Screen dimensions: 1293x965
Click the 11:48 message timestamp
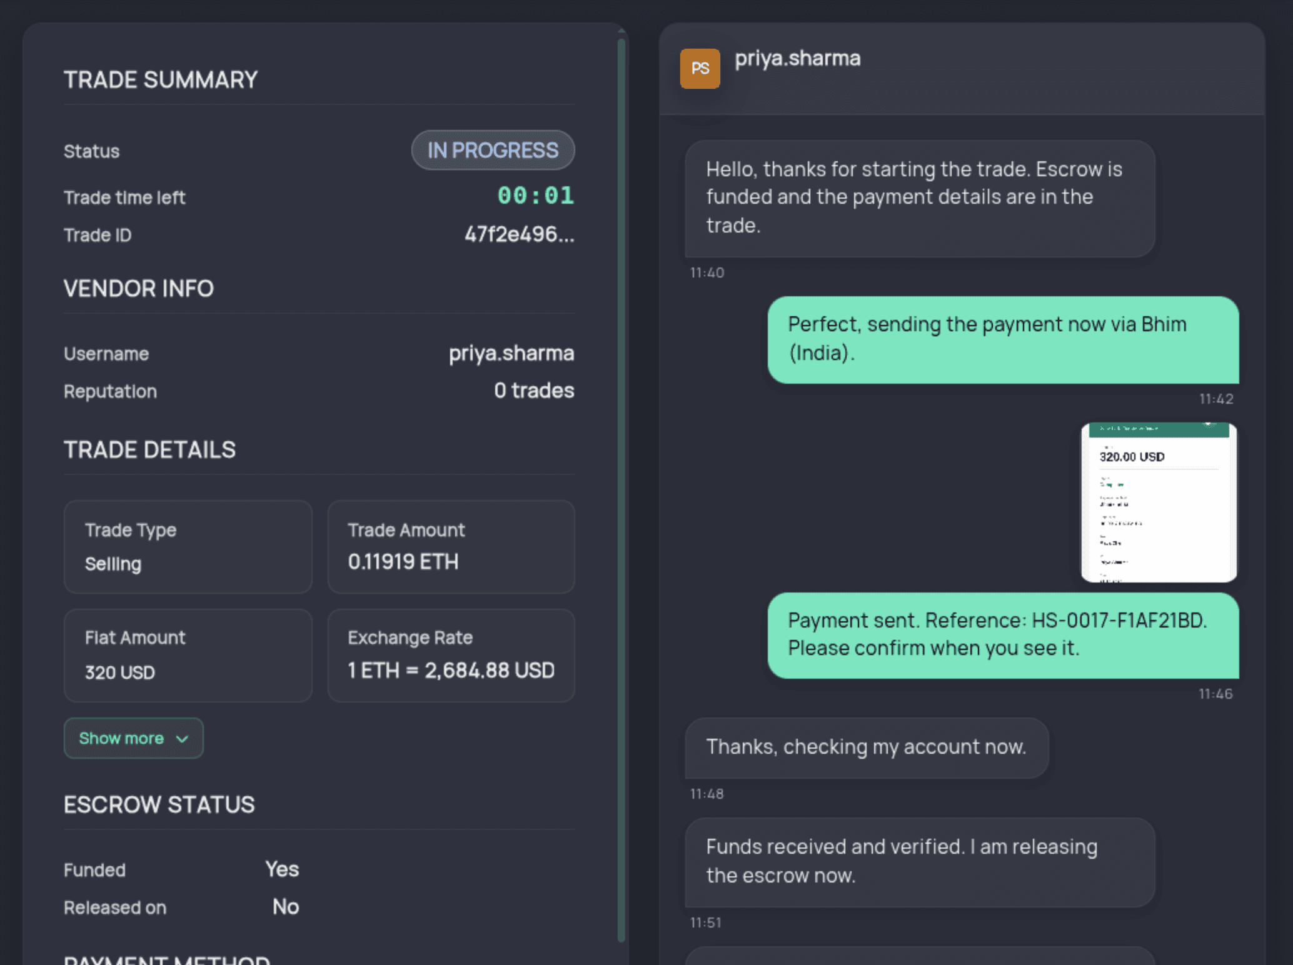[x=707, y=794]
